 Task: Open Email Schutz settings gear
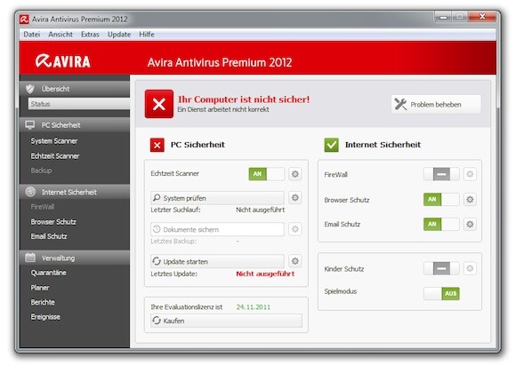(470, 224)
